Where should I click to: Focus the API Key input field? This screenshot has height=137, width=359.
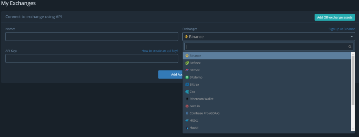(92, 58)
